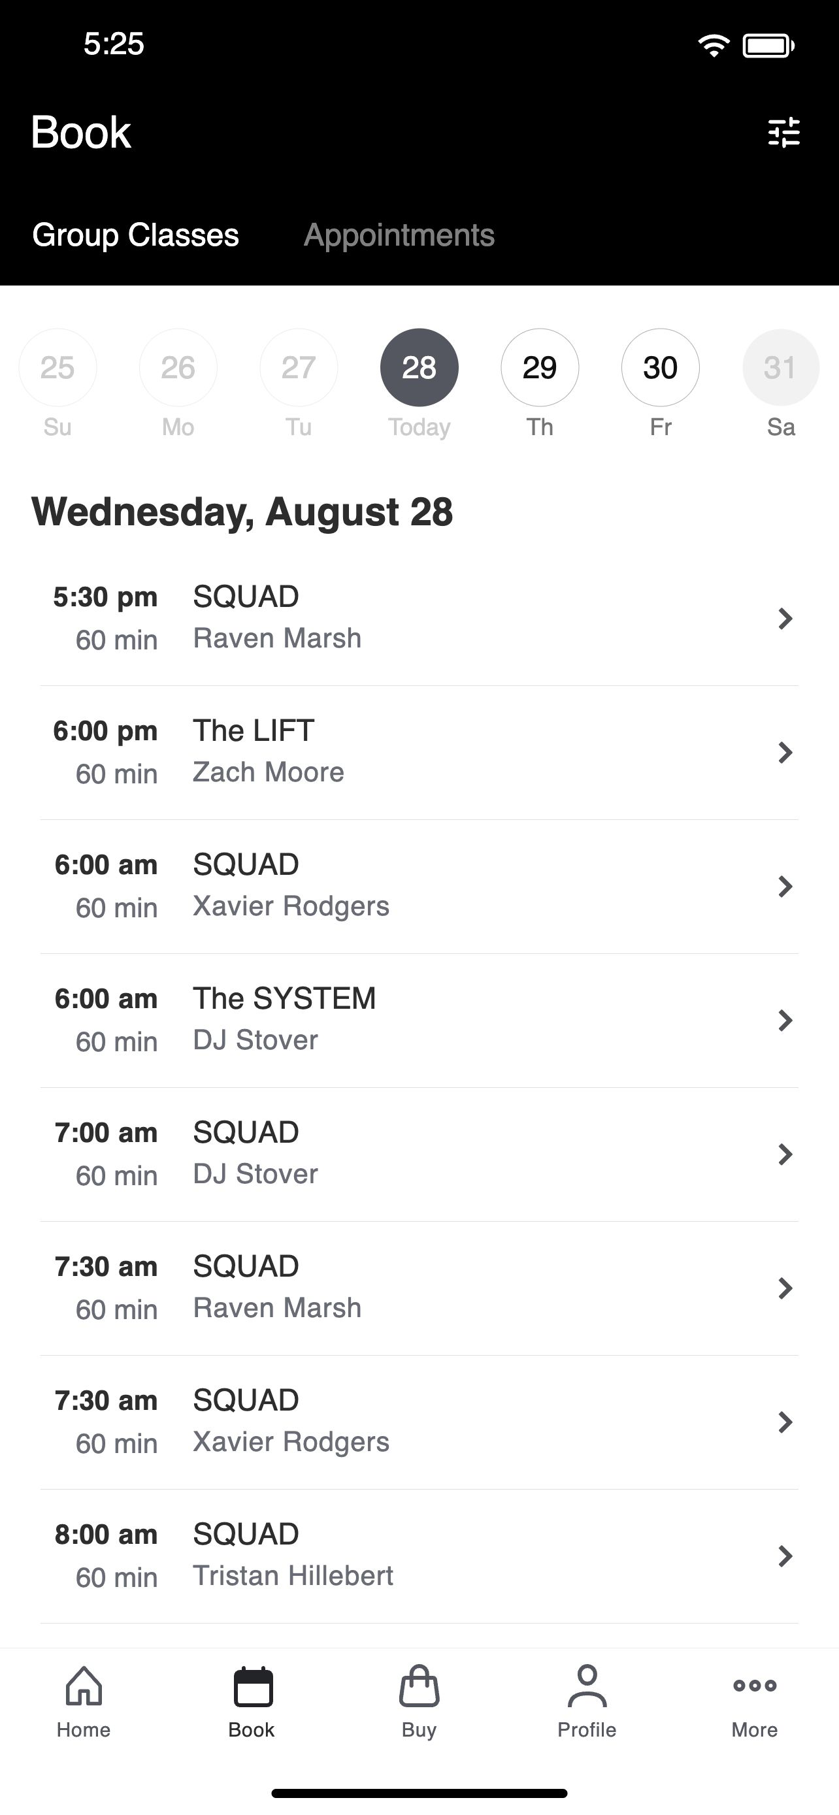Expand the 5:30 pm SQUAD class chevron
The image size is (839, 1815).
pyautogui.click(x=785, y=618)
